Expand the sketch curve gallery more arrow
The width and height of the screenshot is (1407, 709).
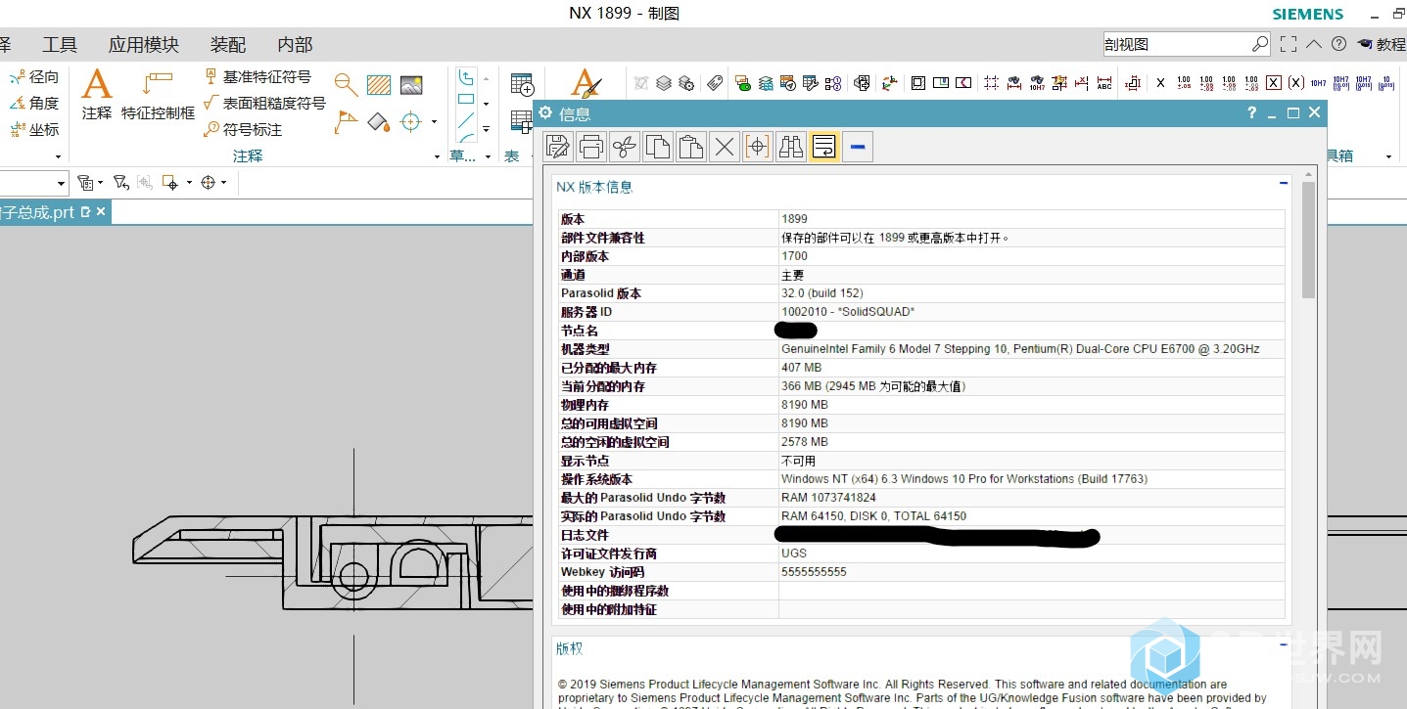tap(486, 128)
